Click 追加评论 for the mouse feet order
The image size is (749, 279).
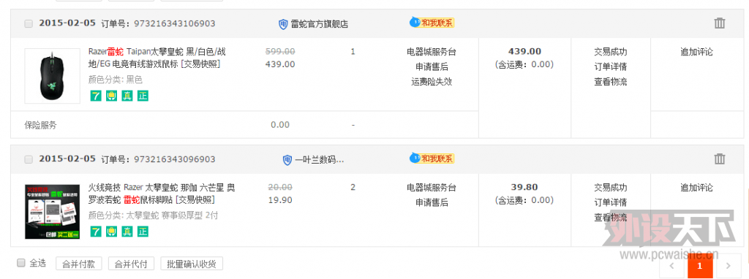(x=696, y=188)
